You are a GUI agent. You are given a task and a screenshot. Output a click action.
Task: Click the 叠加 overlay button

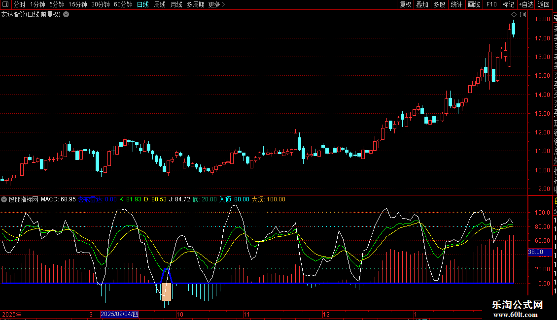point(422,5)
